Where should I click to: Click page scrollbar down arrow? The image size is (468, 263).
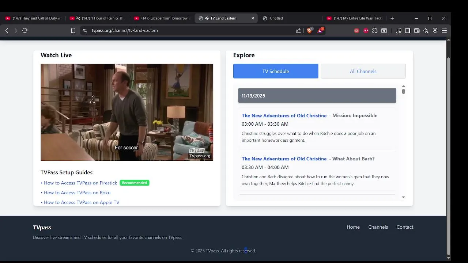[449, 258]
